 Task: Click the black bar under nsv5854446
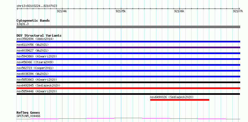pyautogui.click(x=128, y=94)
